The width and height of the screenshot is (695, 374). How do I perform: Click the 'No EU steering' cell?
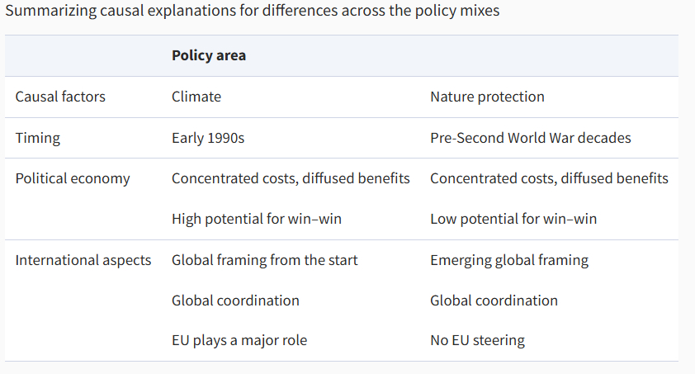click(x=477, y=340)
